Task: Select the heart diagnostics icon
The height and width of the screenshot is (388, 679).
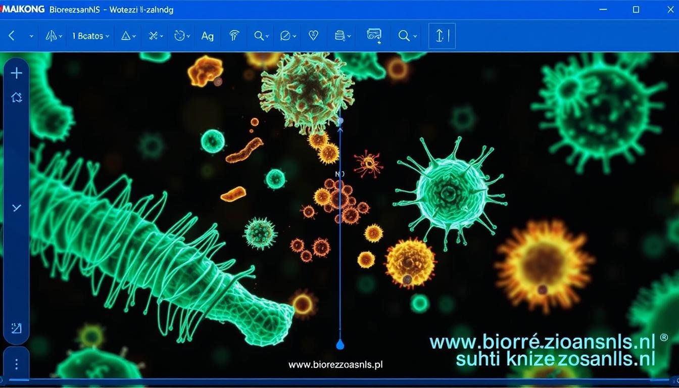Action: [x=313, y=35]
